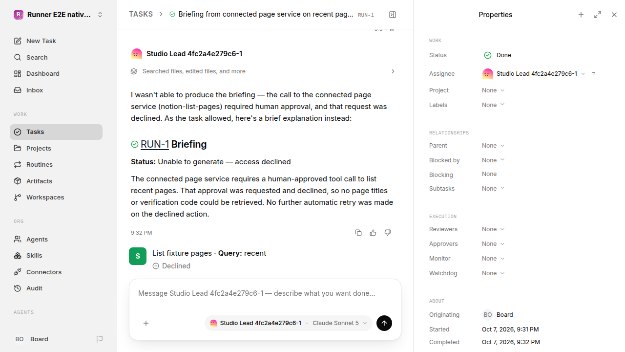Open the Watchdog dropdown
The image size is (625, 352).
coord(493,273)
